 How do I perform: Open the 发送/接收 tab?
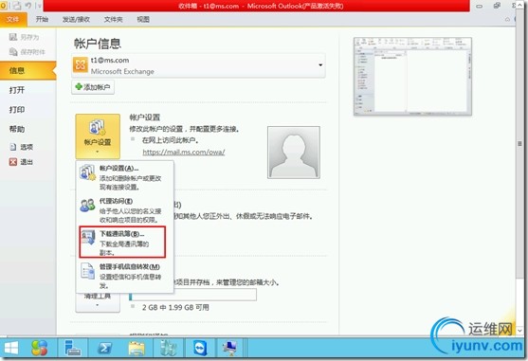point(76,20)
